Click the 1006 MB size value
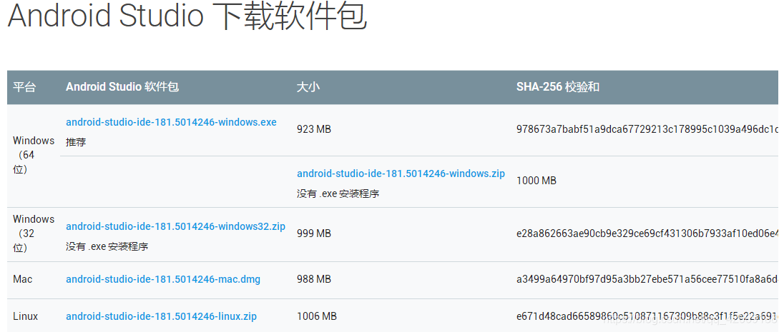The width and height of the screenshot is (784, 332). pos(317,316)
